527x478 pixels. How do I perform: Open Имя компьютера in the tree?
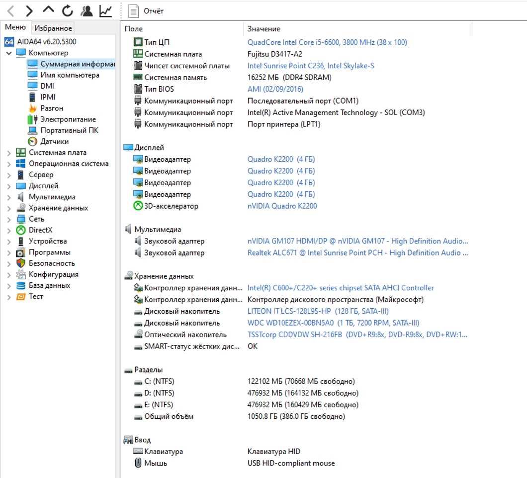tap(70, 75)
